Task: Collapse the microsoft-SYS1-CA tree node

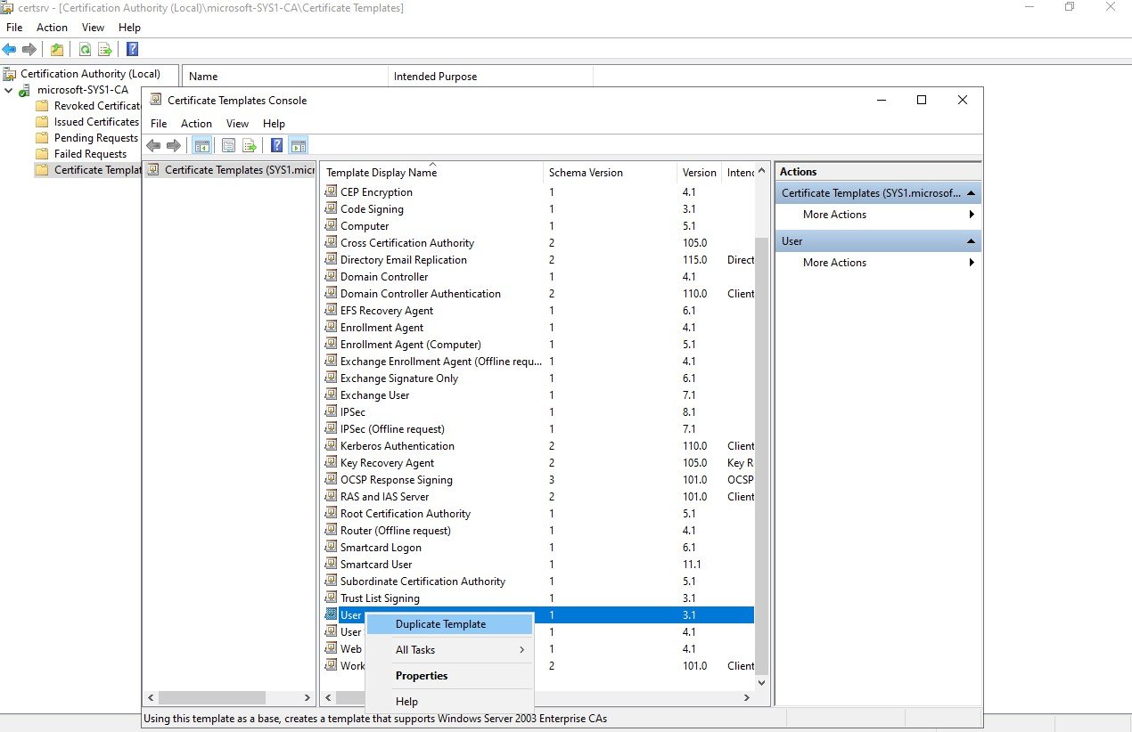Action: point(8,90)
